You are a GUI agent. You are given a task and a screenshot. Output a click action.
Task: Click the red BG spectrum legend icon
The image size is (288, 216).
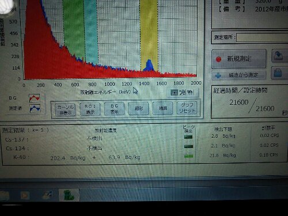pos(35,98)
